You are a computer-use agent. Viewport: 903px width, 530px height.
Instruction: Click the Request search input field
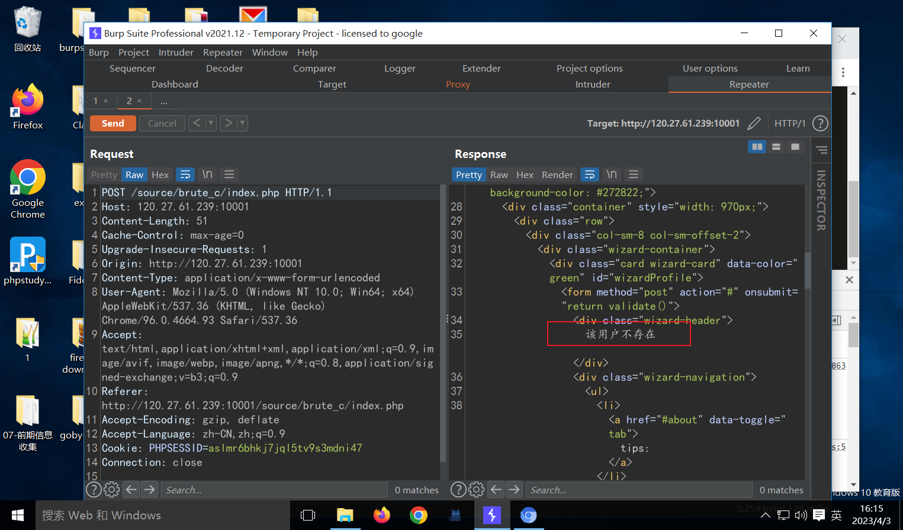click(x=274, y=490)
